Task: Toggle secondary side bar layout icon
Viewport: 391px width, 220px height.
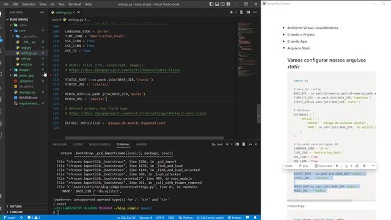Action: pyautogui.click(x=222, y=4)
